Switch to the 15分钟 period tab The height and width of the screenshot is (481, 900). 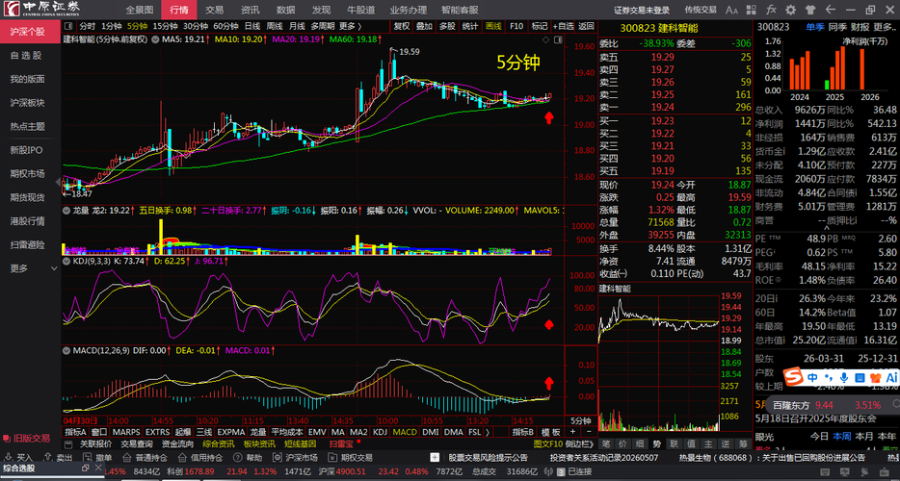click(166, 26)
